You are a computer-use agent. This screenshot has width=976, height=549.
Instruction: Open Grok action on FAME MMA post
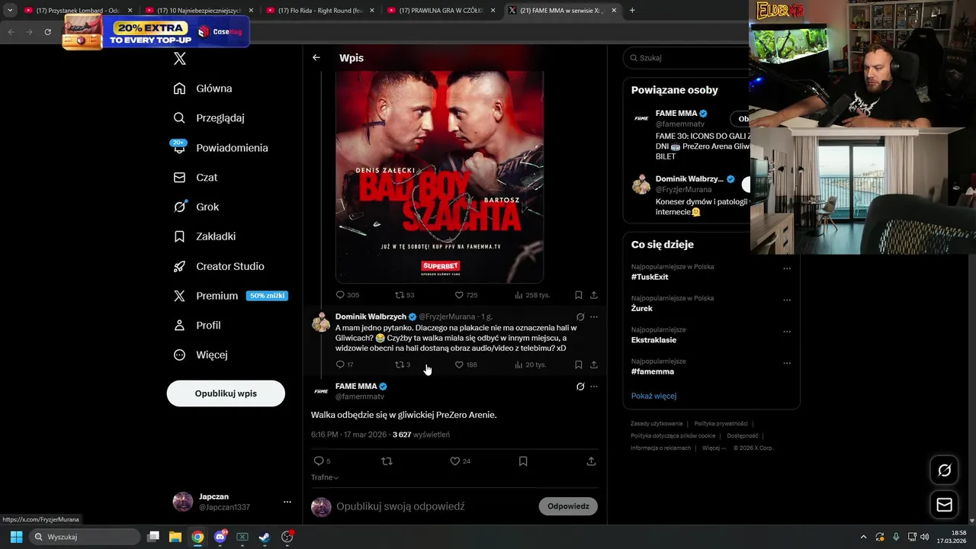[580, 387]
